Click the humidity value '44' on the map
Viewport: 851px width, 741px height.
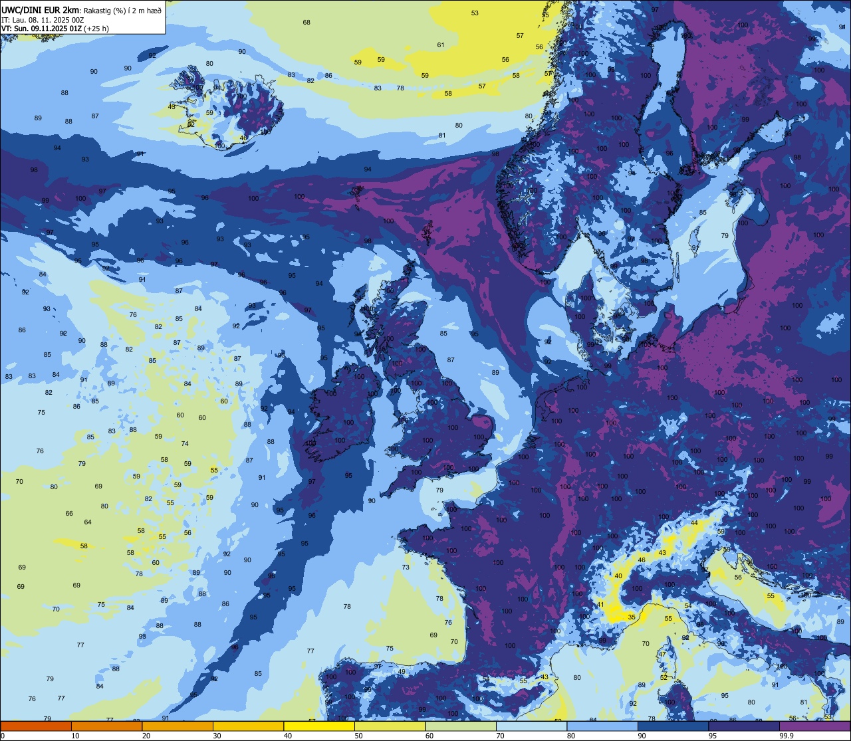[x=694, y=523]
